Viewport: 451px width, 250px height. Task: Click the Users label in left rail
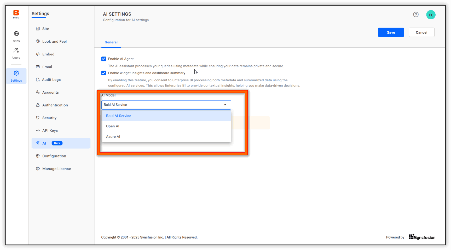(16, 58)
